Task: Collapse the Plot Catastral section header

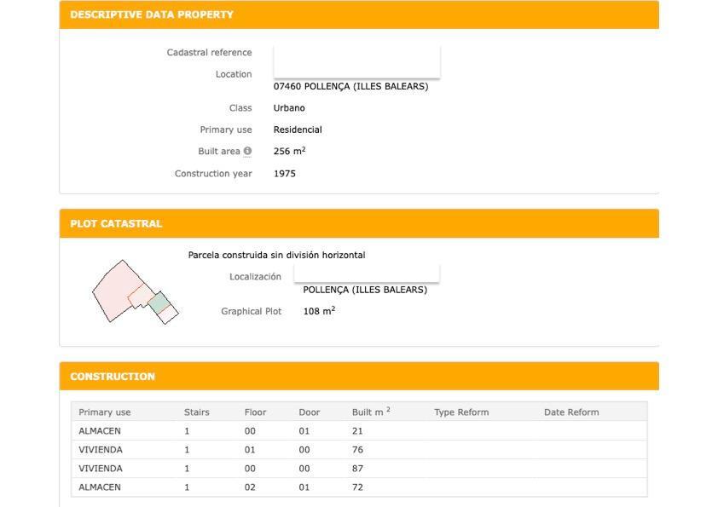Action: pos(116,223)
